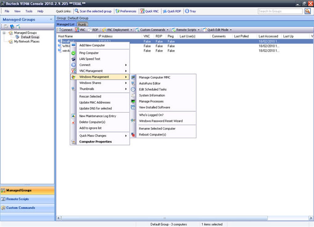
Task: Click the Windows Password Reset Wizard key icon
Action: click(133, 120)
